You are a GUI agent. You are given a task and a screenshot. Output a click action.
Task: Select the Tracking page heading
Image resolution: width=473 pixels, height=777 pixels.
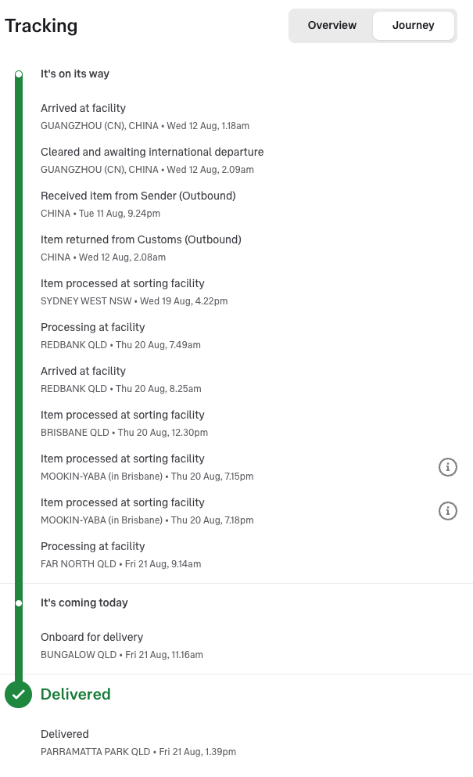tap(41, 26)
